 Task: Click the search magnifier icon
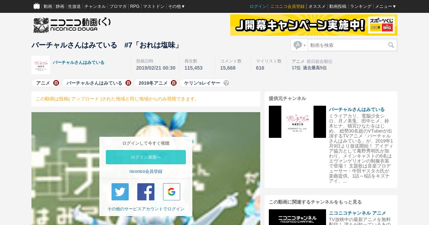[391, 45]
